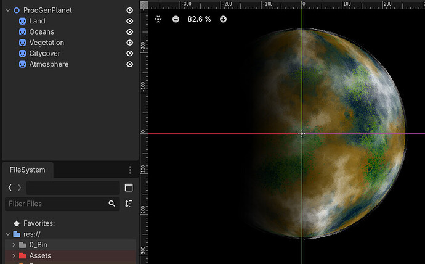Image resolution: width=425 pixels, height=264 pixels.
Task: Select the res:// root folder
Action: [30, 234]
